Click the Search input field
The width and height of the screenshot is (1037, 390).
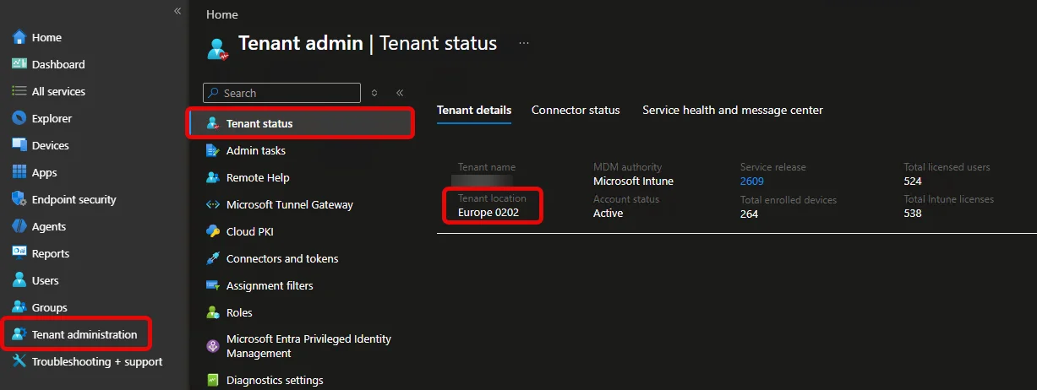click(x=281, y=93)
